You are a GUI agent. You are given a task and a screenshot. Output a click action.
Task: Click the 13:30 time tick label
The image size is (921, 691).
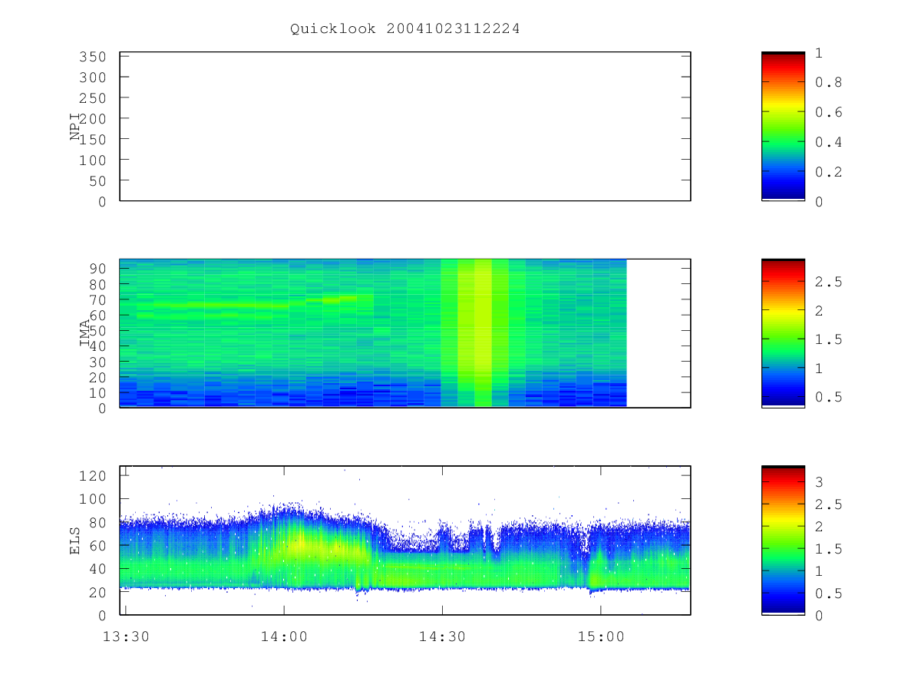point(125,636)
